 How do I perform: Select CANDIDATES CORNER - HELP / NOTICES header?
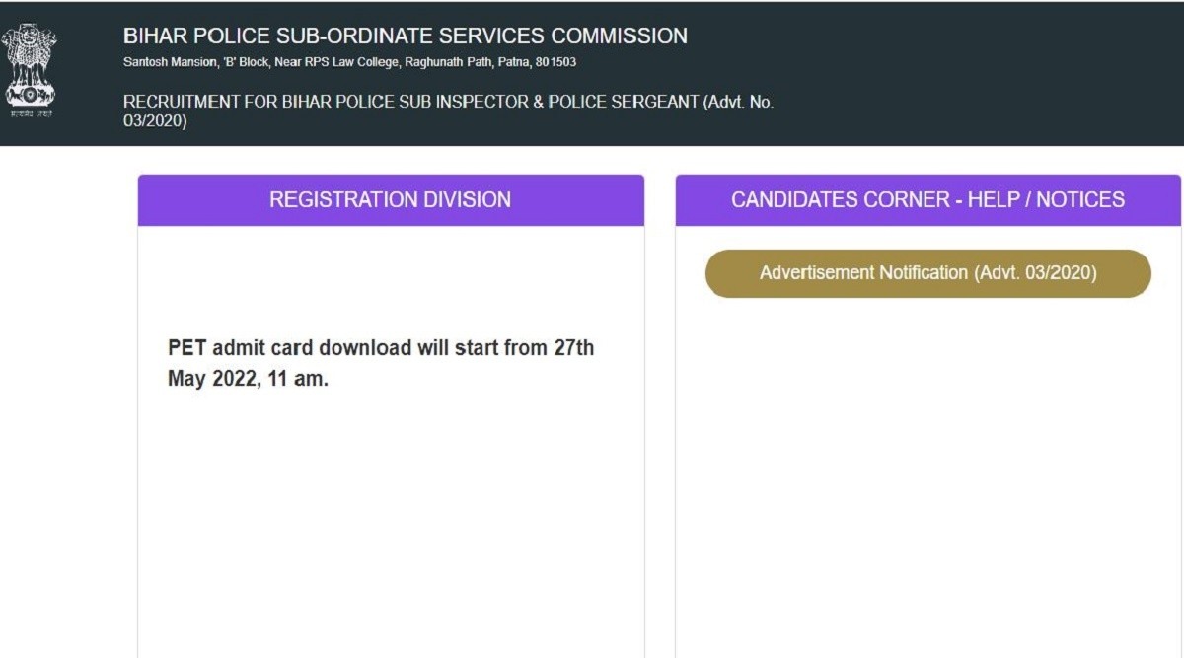pos(927,200)
